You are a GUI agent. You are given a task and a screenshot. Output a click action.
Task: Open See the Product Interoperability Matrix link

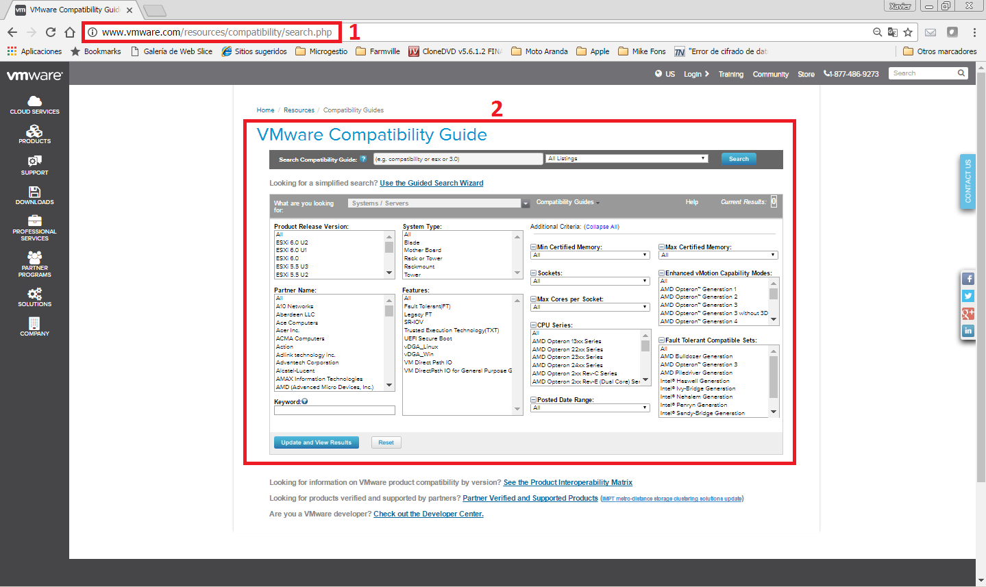click(x=568, y=482)
